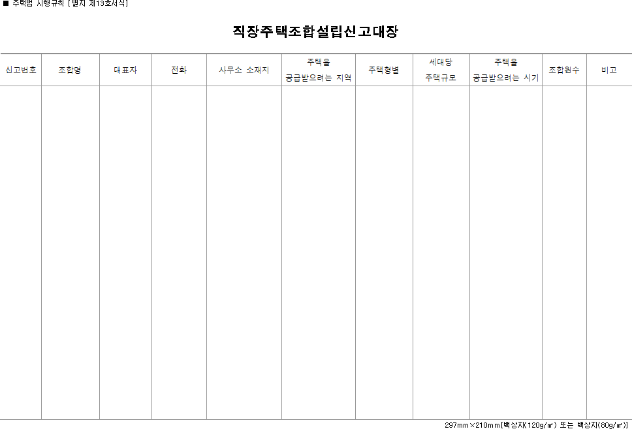Click the paper size specification text
Screen dimensions: 632x429
coord(535,424)
